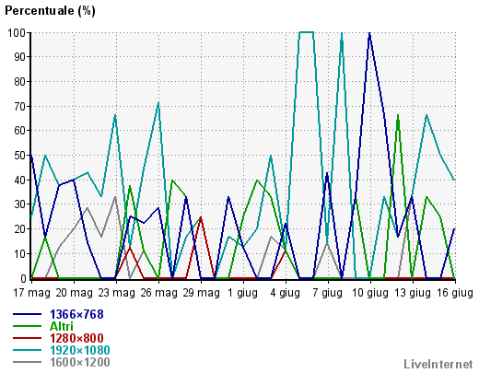The image size is (479, 373).
Task: Click the 29 mag date label
Action: click(201, 293)
